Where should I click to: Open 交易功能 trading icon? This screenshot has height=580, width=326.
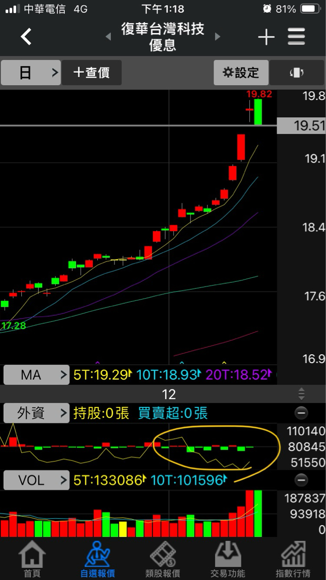tap(228, 559)
